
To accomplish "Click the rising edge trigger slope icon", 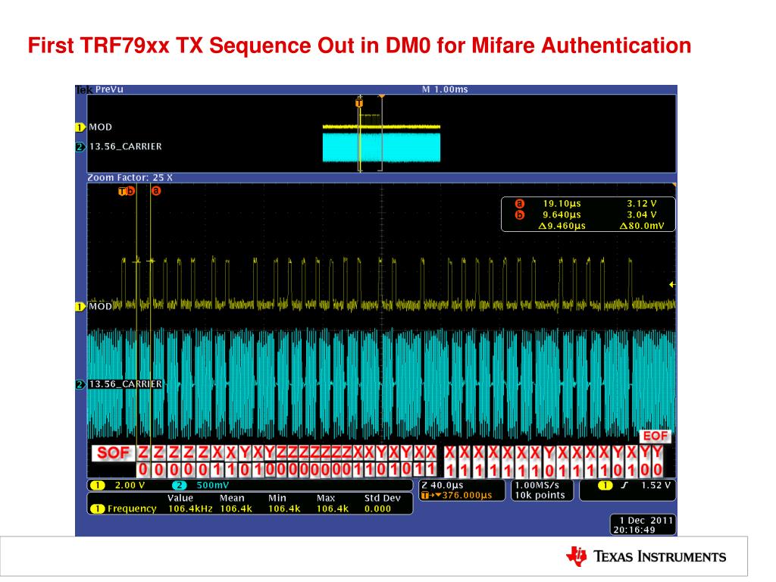I will pos(624,486).
